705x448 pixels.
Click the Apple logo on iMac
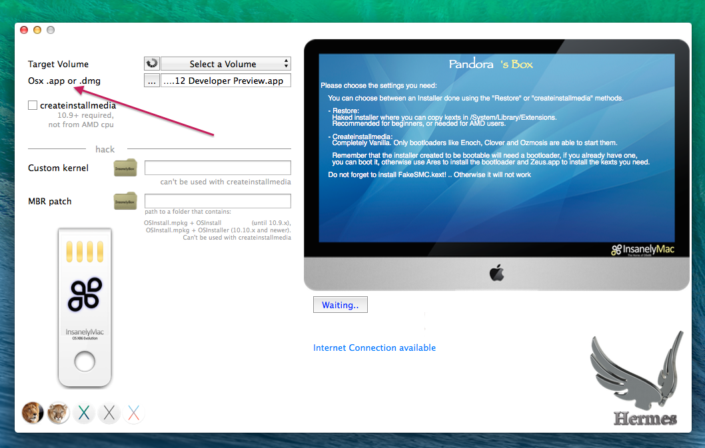(x=497, y=273)
